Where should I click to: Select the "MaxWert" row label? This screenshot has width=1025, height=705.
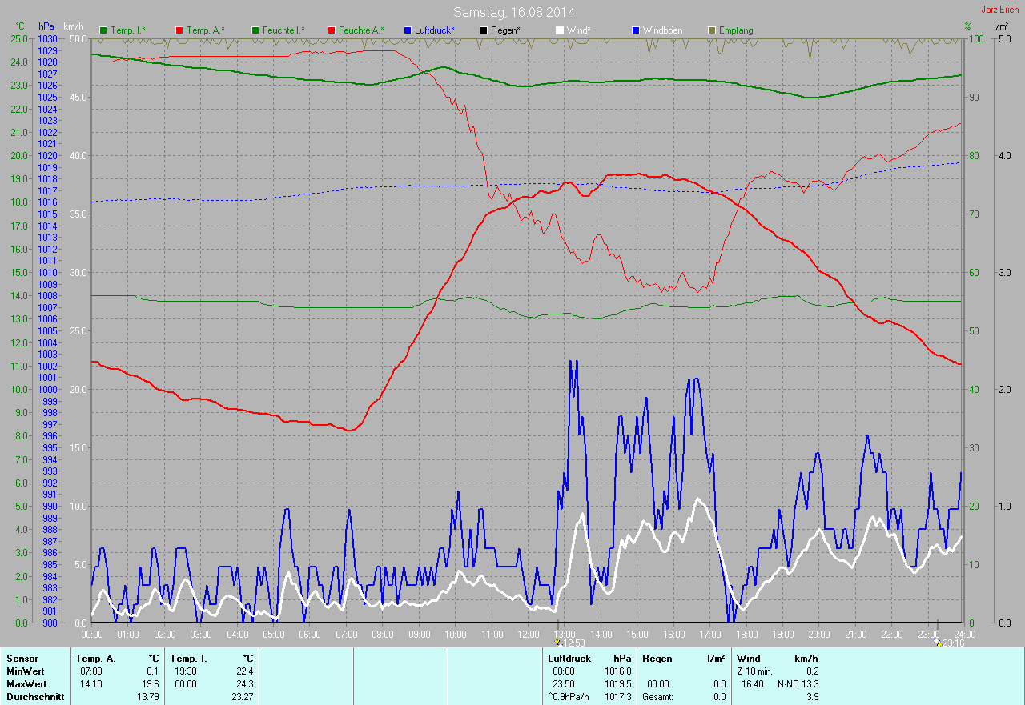pyautogui.click(x=26, y=684)
